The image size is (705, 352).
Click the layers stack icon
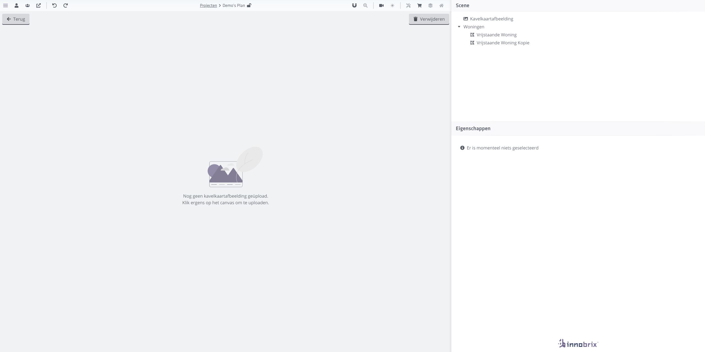(x=430, y=6)
